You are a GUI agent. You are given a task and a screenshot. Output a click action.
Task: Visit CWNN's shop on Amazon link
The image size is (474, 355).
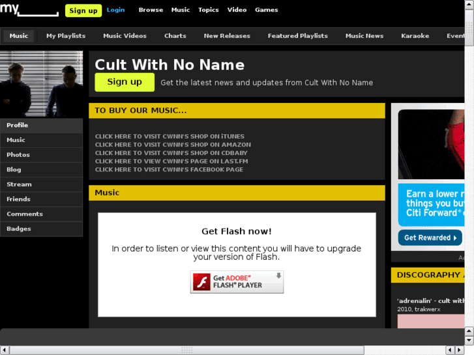pos(173,145)
